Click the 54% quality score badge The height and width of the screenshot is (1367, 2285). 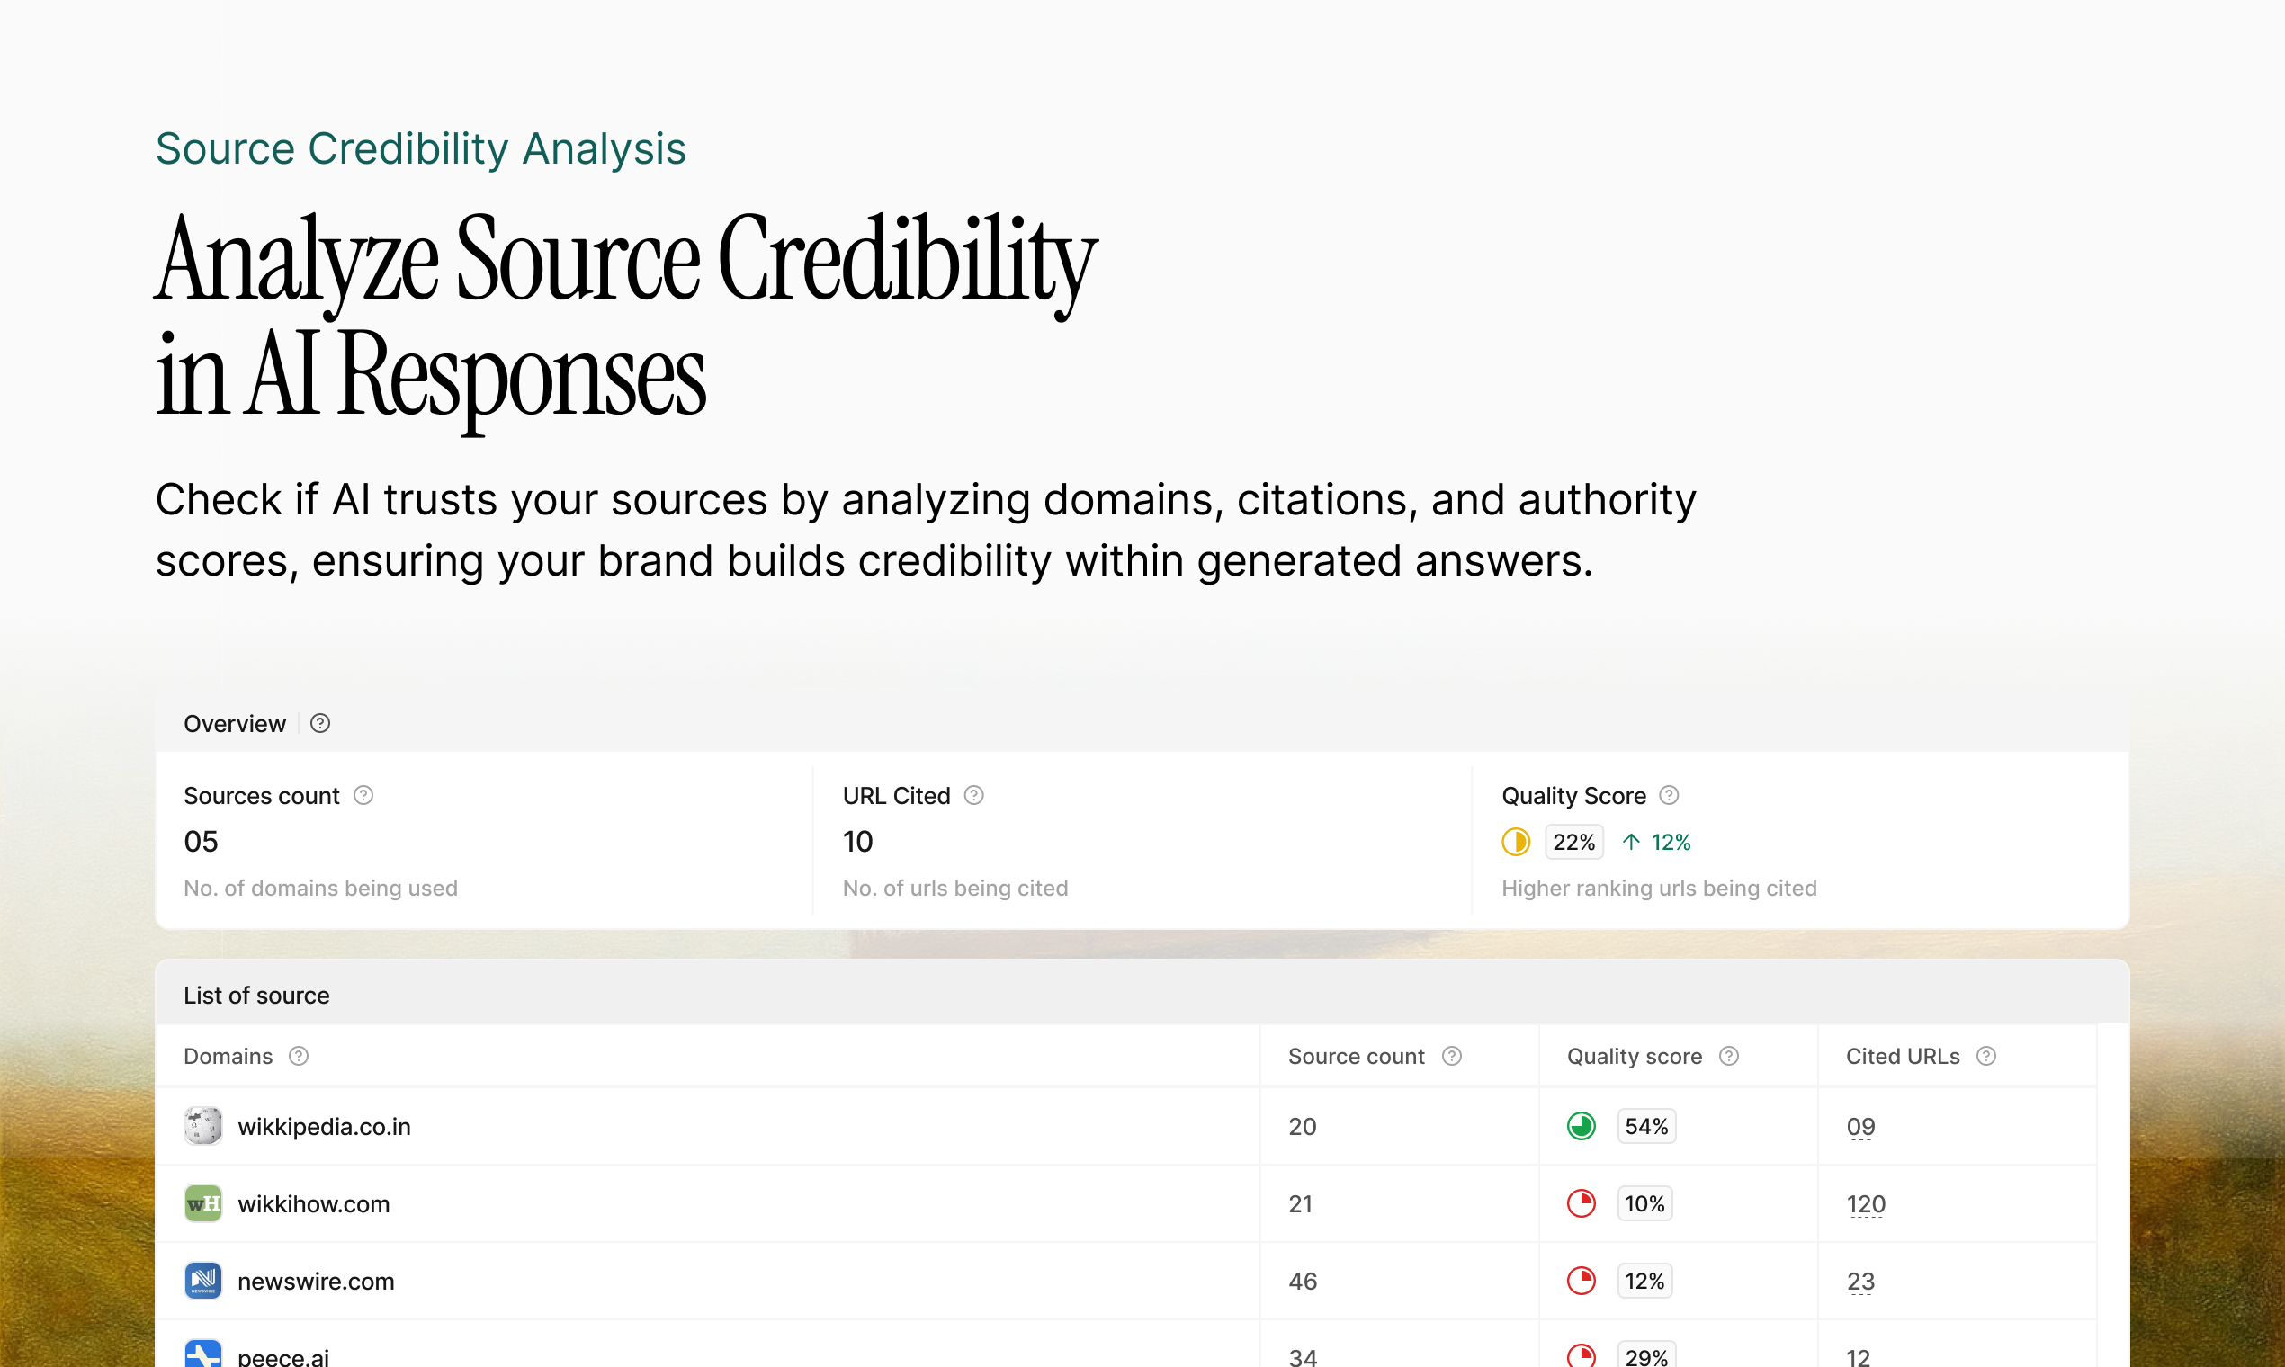[x=1646, y=1126]
